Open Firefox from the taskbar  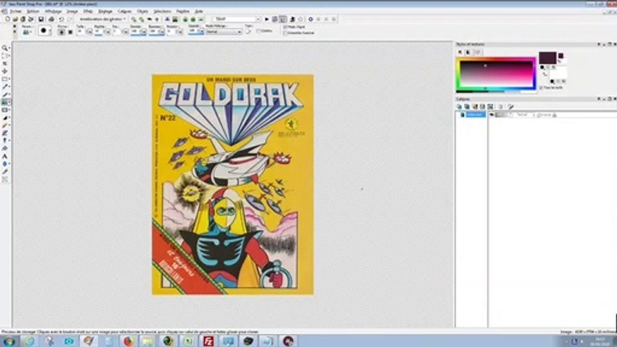[128, 341]
